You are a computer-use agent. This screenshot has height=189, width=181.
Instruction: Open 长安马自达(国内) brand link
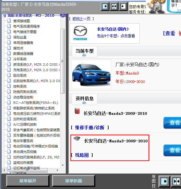pos(113,29)
